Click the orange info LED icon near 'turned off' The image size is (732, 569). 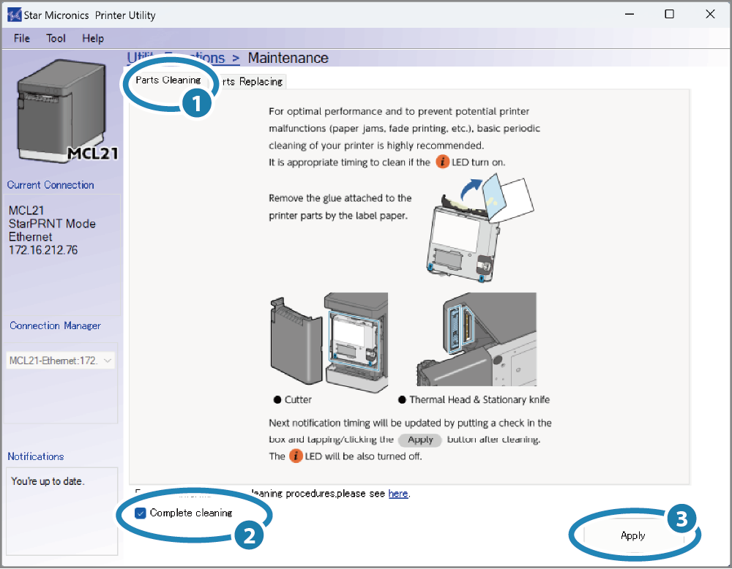pos(296,456)
